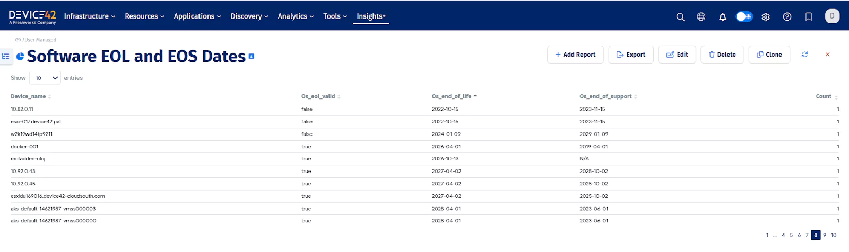Click the help question mark icon
Image resolution: width=849 pixels, height=252 pixels.
[787, 17]
